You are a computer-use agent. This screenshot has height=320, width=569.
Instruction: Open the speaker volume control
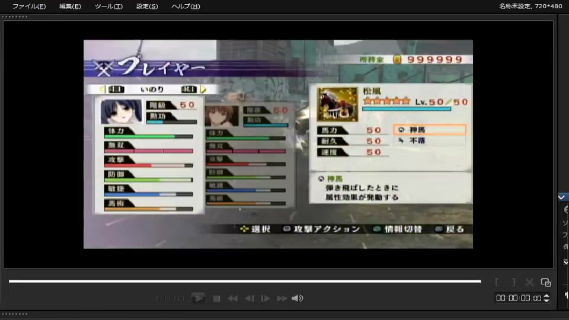pyautogui.click(x=297, y=299)
